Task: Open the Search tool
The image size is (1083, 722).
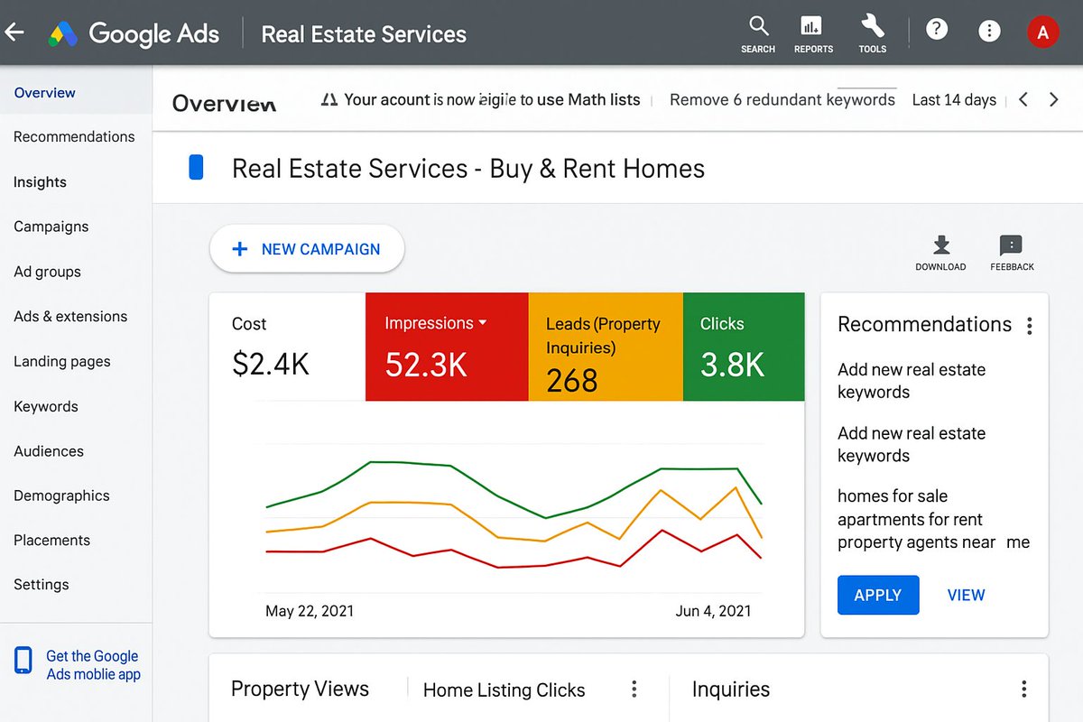Action: click(758, 34)
